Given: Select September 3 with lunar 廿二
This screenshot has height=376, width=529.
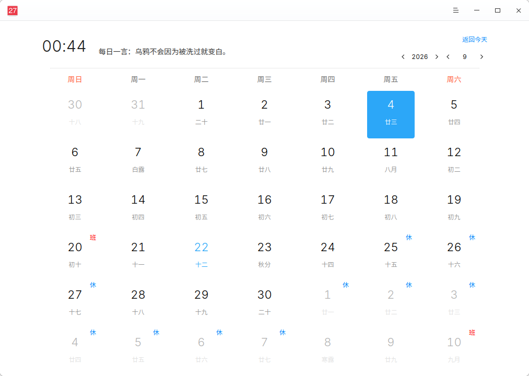Looking at the screenshot, I should pos(327,114).
